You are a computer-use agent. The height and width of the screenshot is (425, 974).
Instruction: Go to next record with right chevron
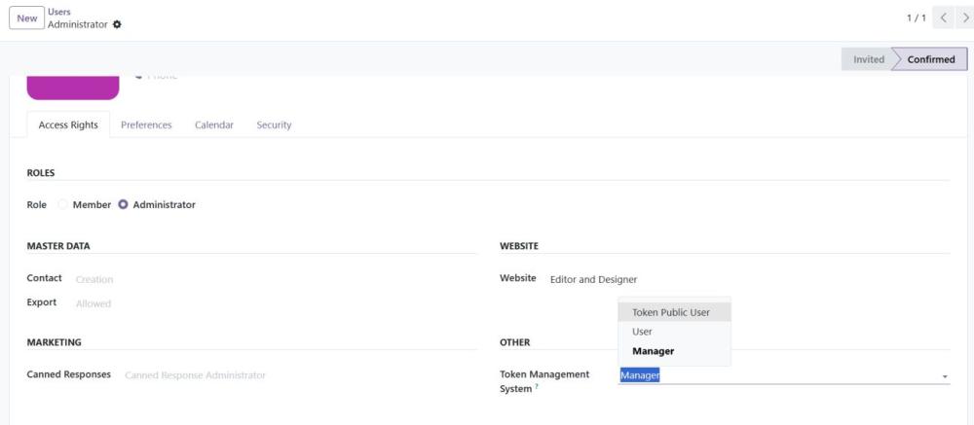click(964, 18)
